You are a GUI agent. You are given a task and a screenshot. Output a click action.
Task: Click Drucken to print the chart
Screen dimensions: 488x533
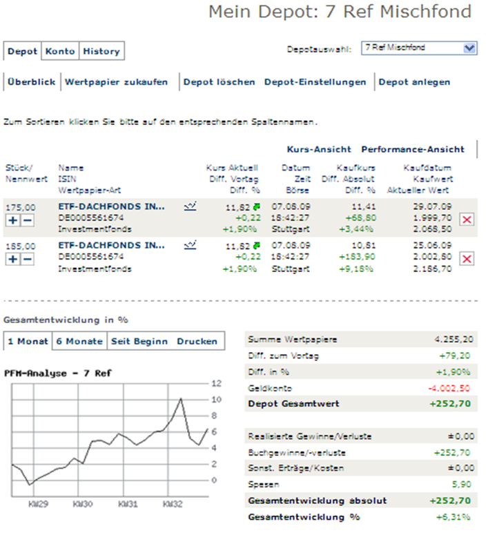point(197,341)
